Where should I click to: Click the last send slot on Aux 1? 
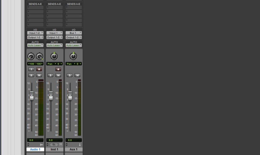[74, 25]
